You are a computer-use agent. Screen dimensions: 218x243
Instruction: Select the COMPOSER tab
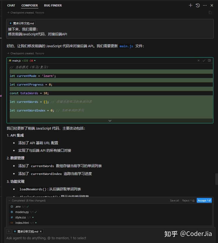coord(30,5)
